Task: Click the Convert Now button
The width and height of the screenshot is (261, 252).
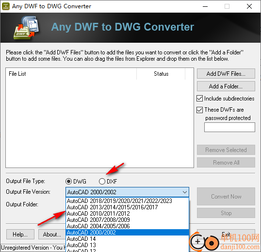Action: (226, 197)
